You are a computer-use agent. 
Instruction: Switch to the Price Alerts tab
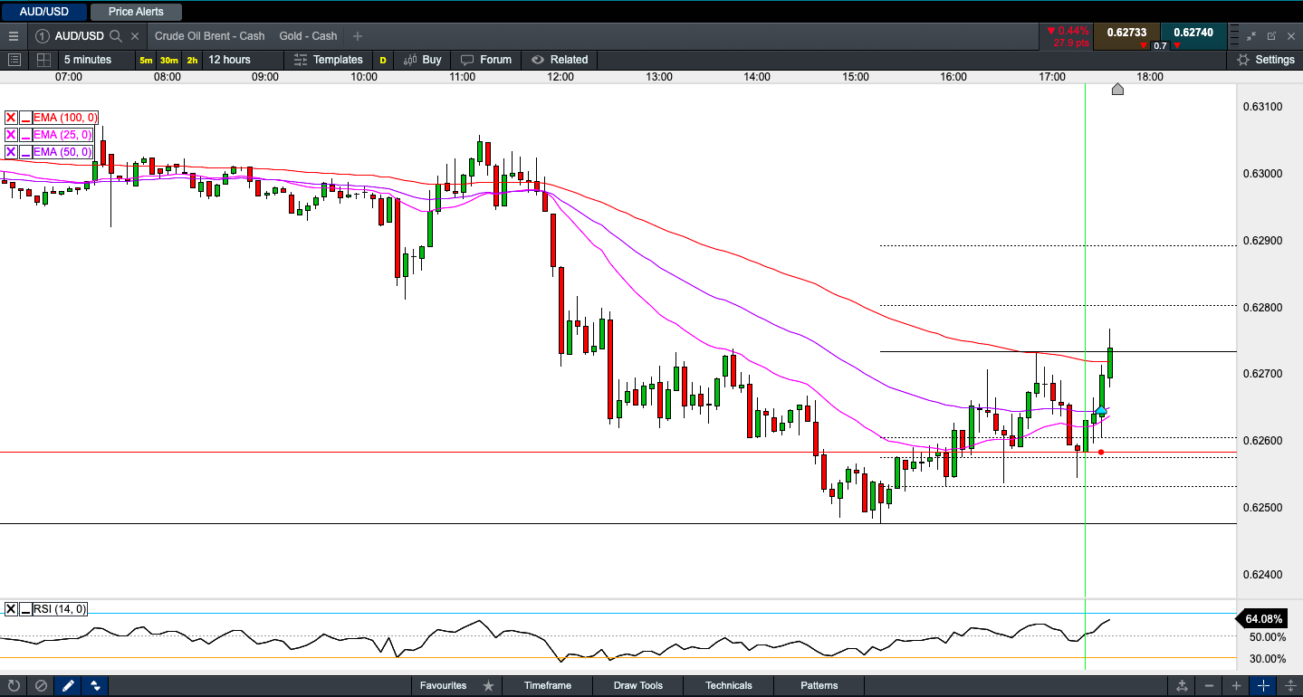pos(136,13)
